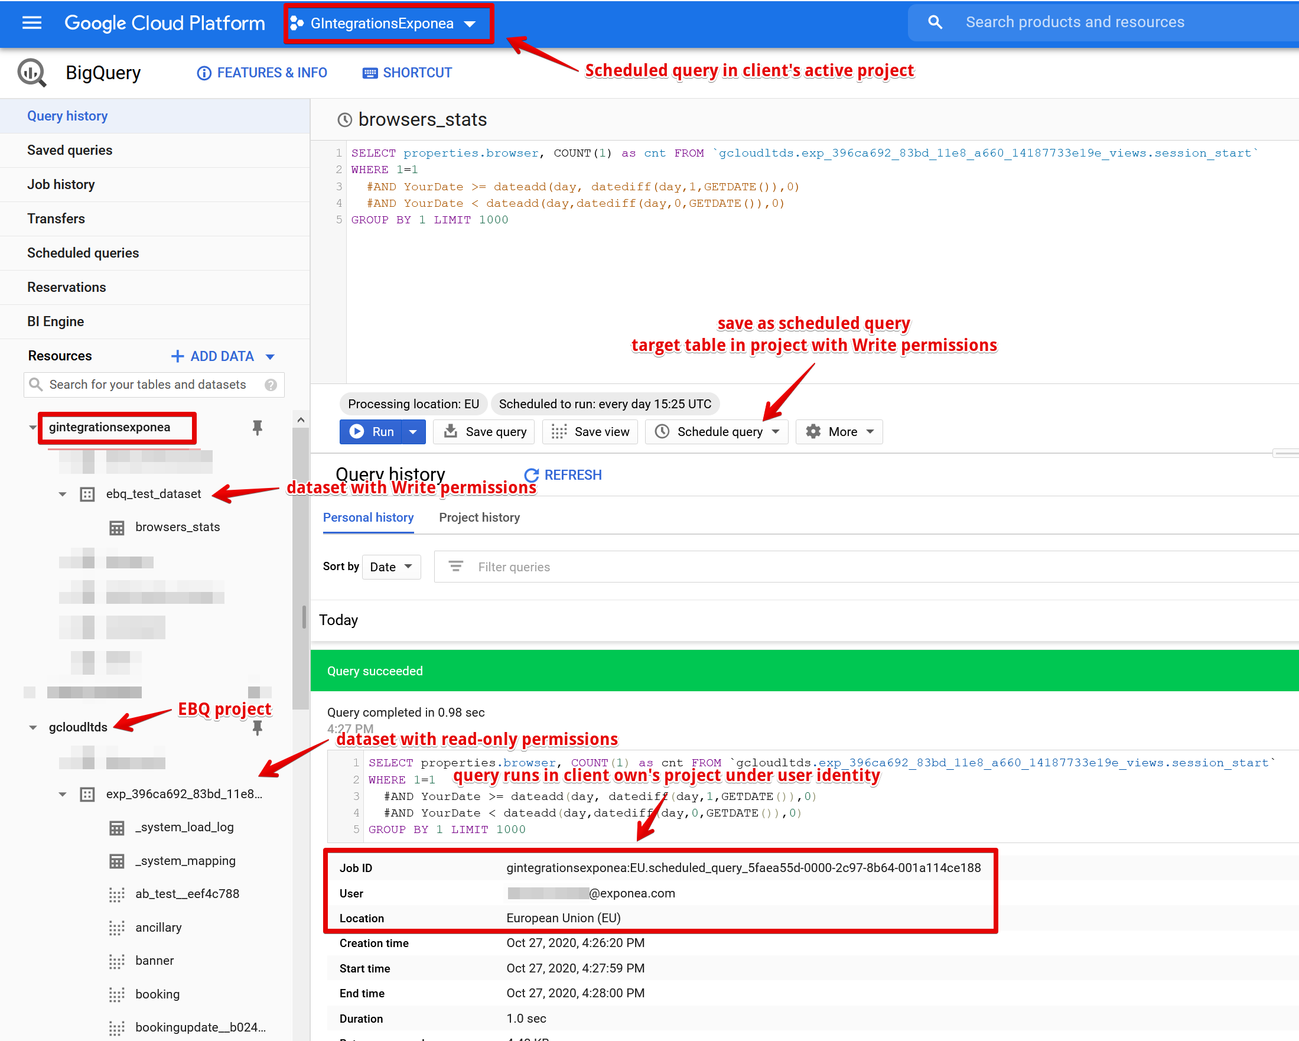The width and height of the screenshot is (1299, 1041).
Task: Click the filter icon beside Filter queries
Action: click(456, 567)
